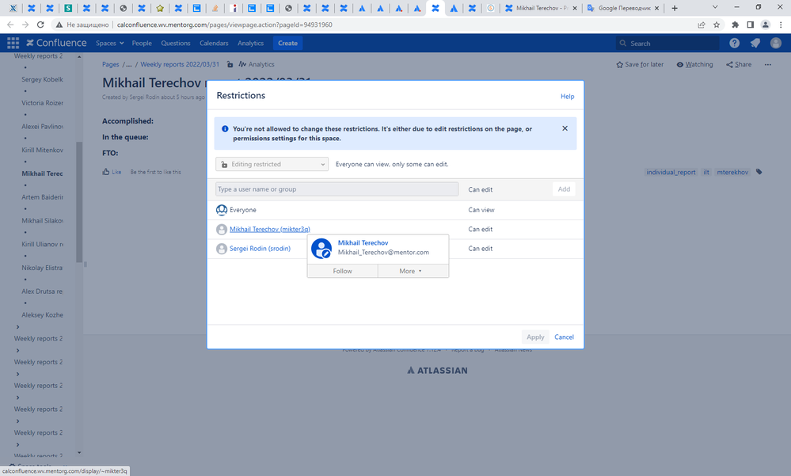This screenshot has height=476, width=791.
Task: Open the Analytics menu in header
Action: click(x=251, y=44)
